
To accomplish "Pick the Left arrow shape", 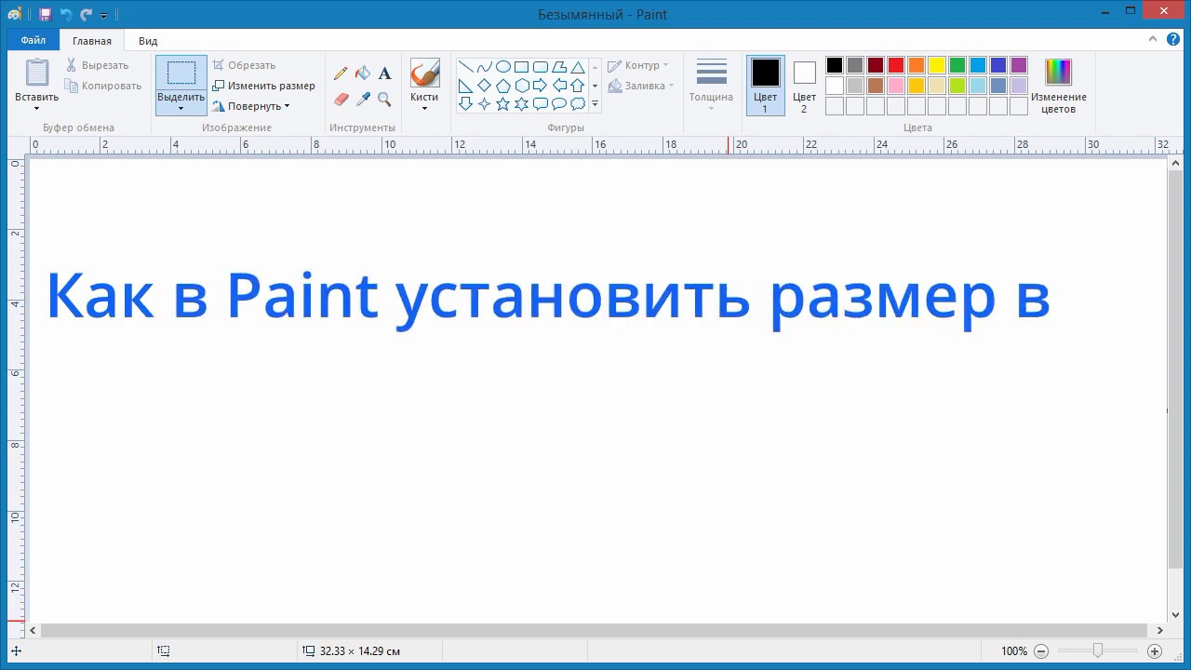I will (558, 86).
